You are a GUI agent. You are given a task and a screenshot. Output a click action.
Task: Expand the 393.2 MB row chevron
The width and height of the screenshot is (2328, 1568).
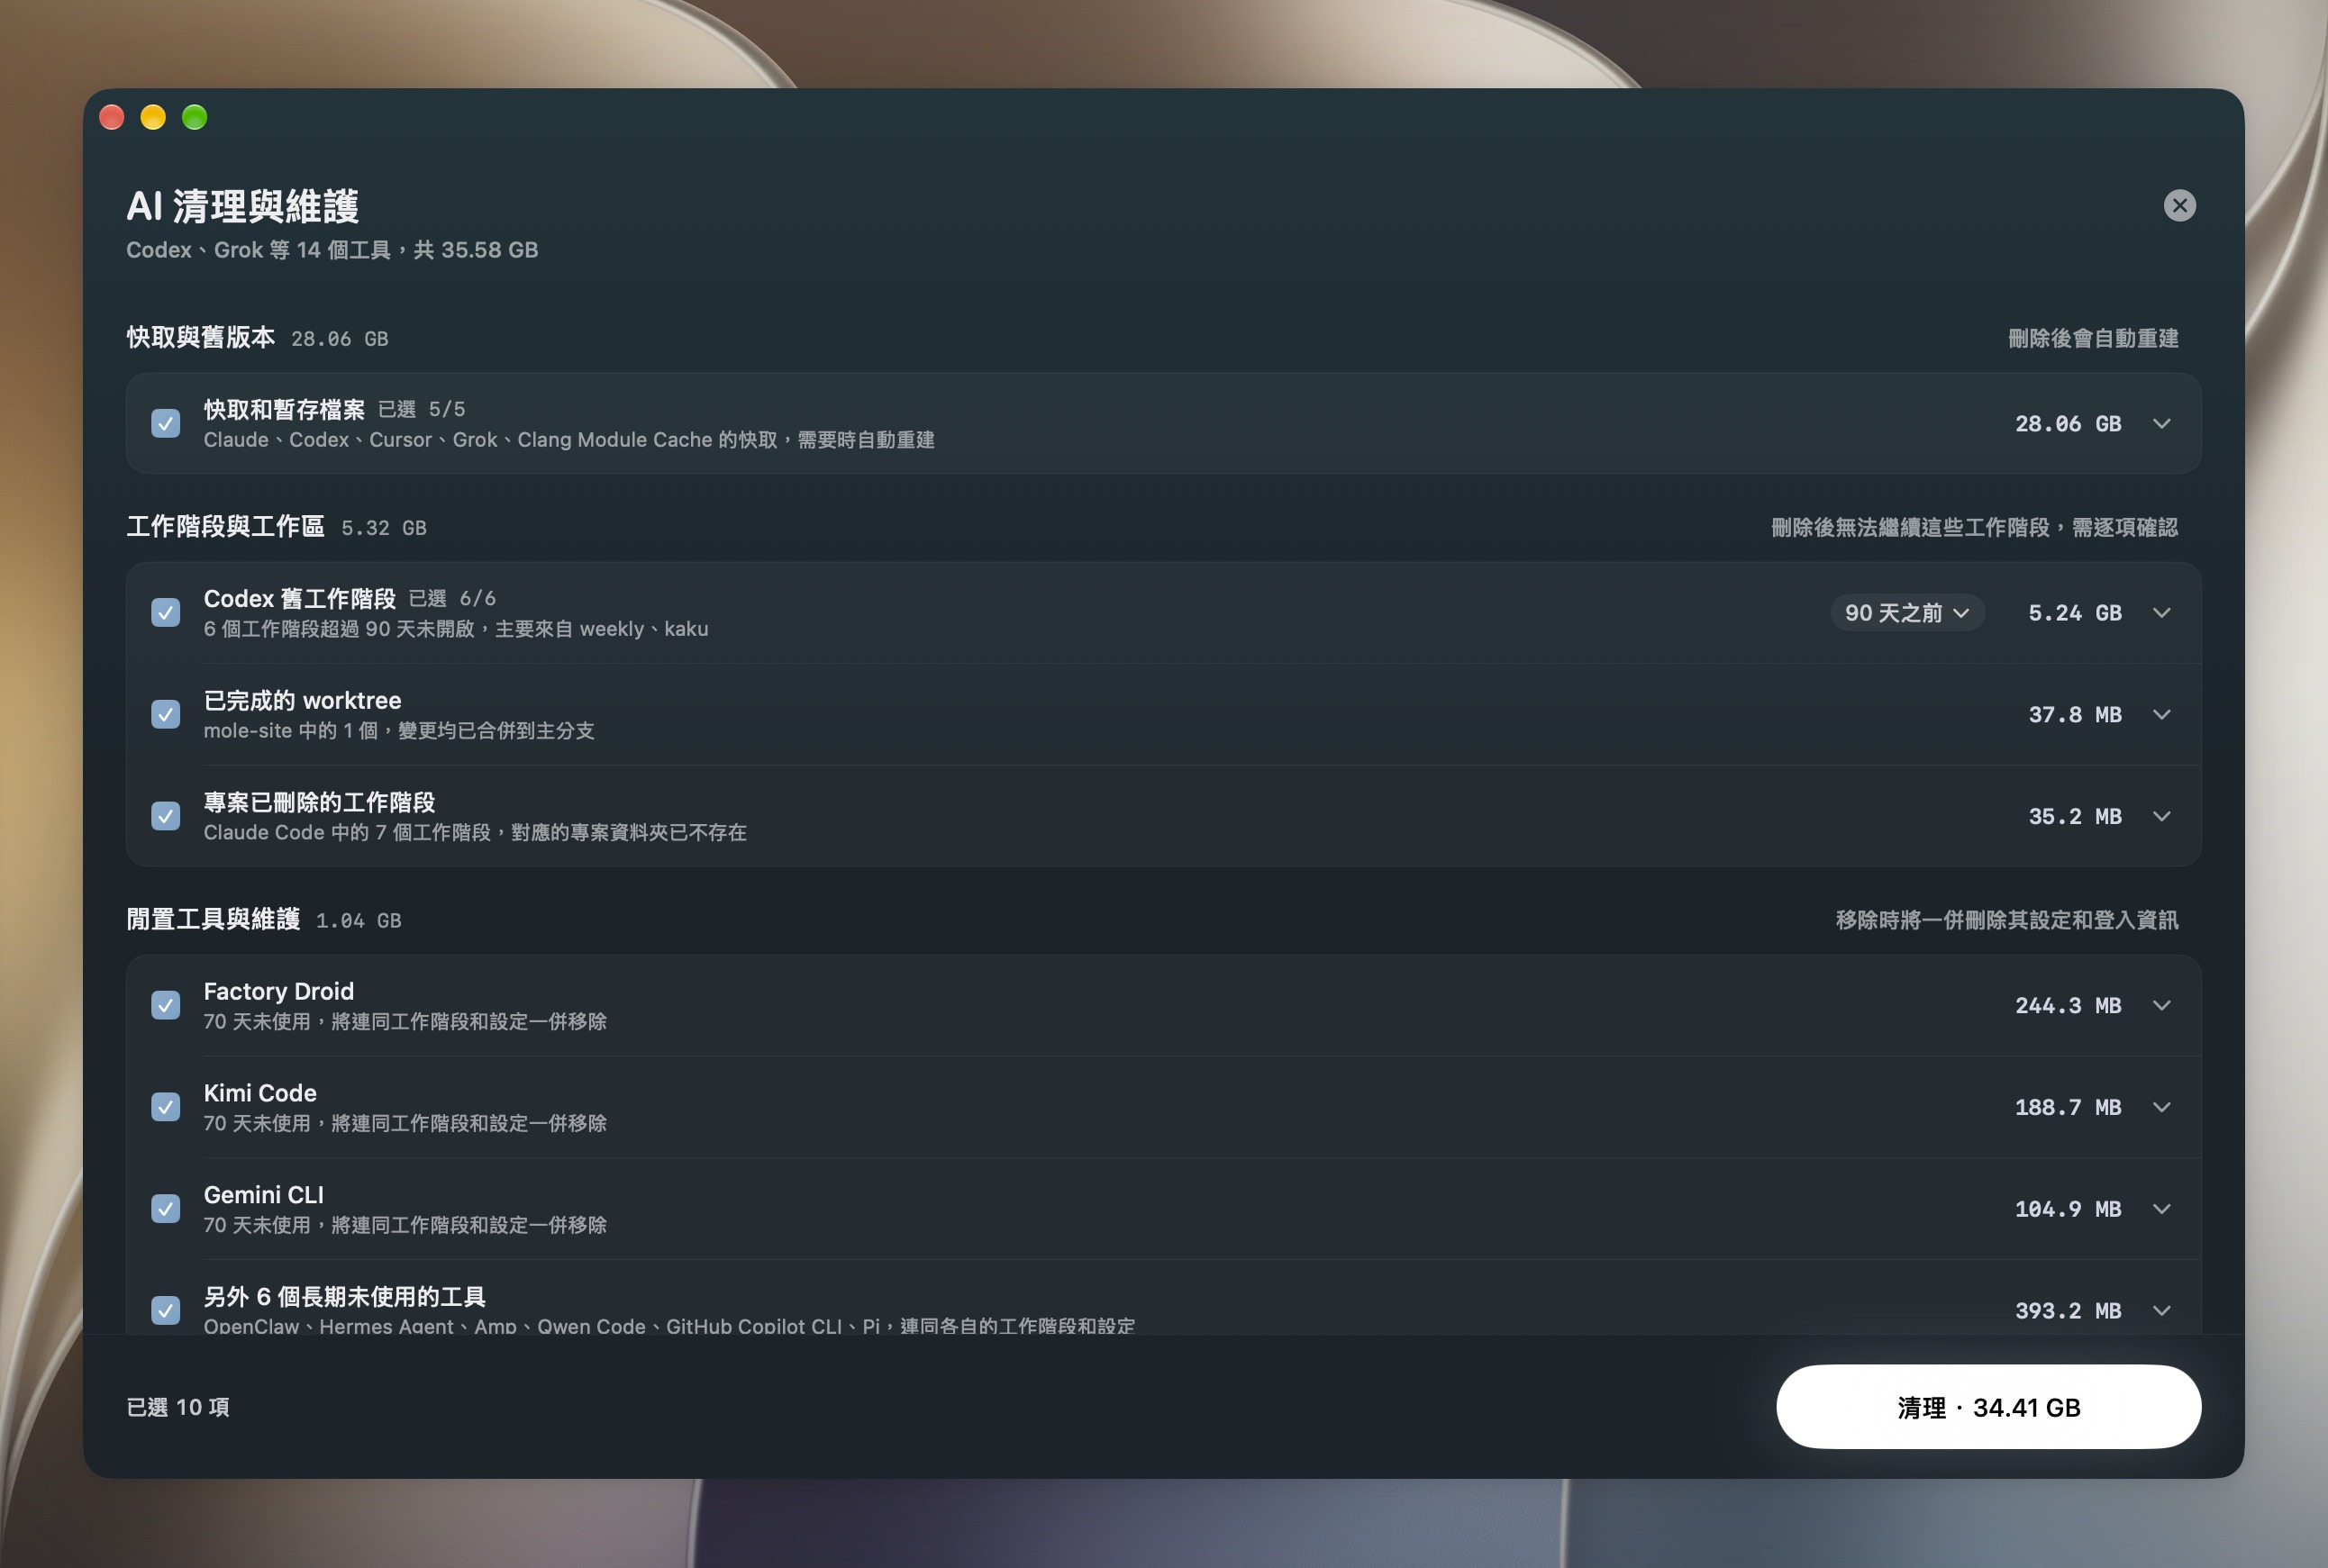[x=2161, y=1311]
